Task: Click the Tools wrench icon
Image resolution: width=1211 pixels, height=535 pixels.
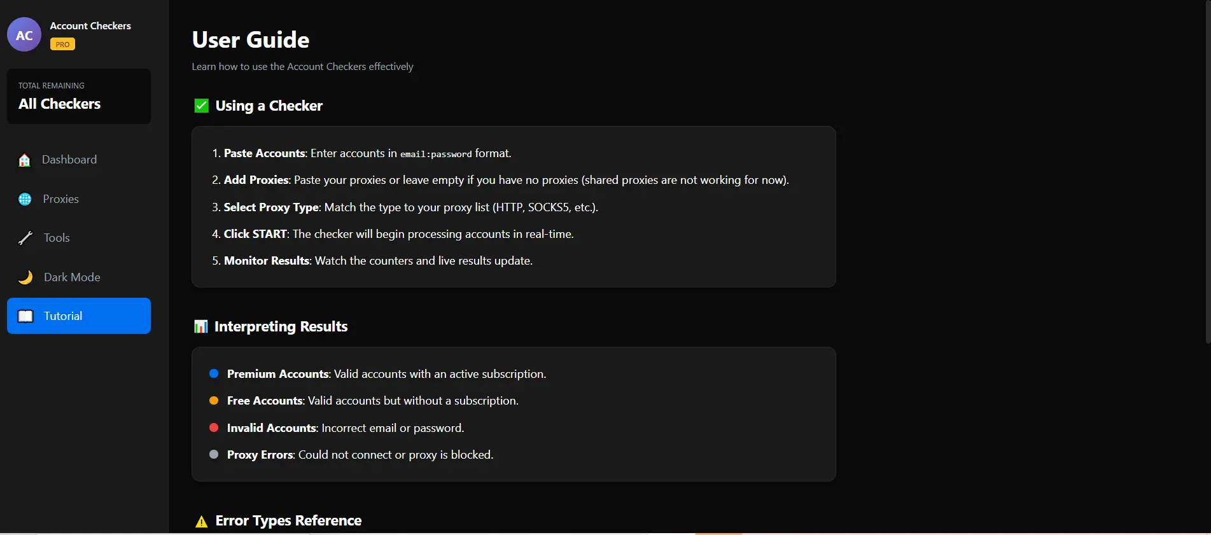Action: click(x=25, y=238)
